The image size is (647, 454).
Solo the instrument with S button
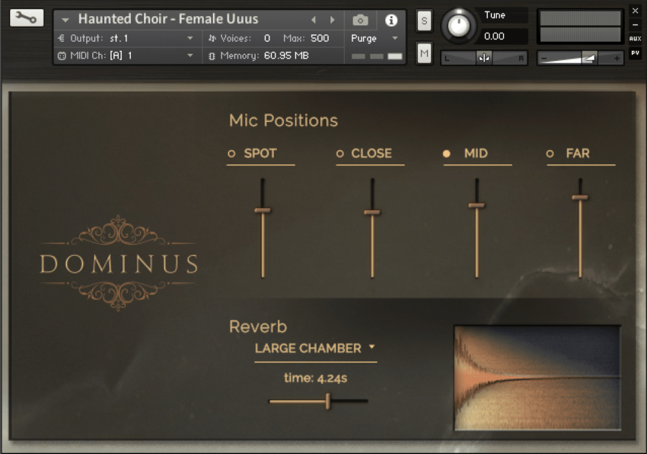(x=424, y=21)
